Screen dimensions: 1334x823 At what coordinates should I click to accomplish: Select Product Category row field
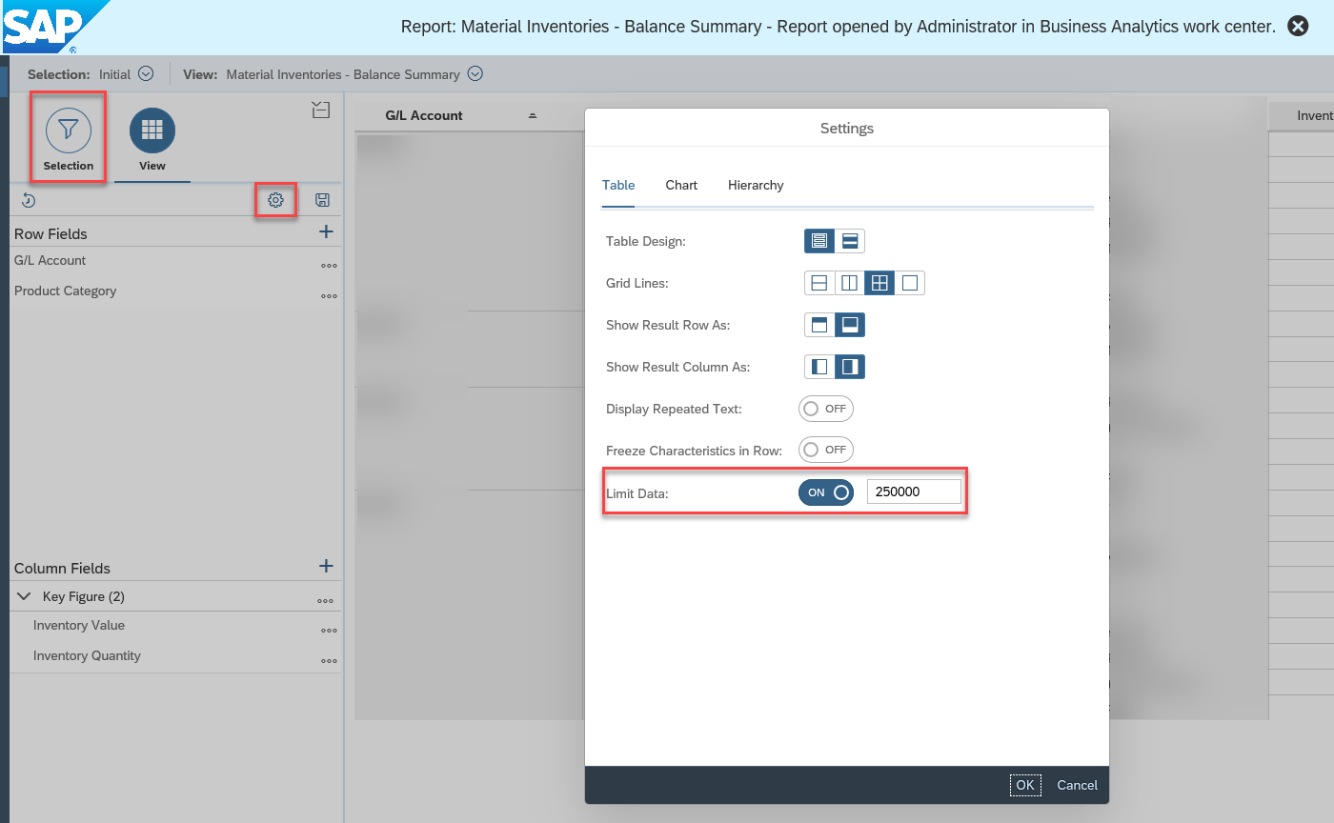coord(65,291)
